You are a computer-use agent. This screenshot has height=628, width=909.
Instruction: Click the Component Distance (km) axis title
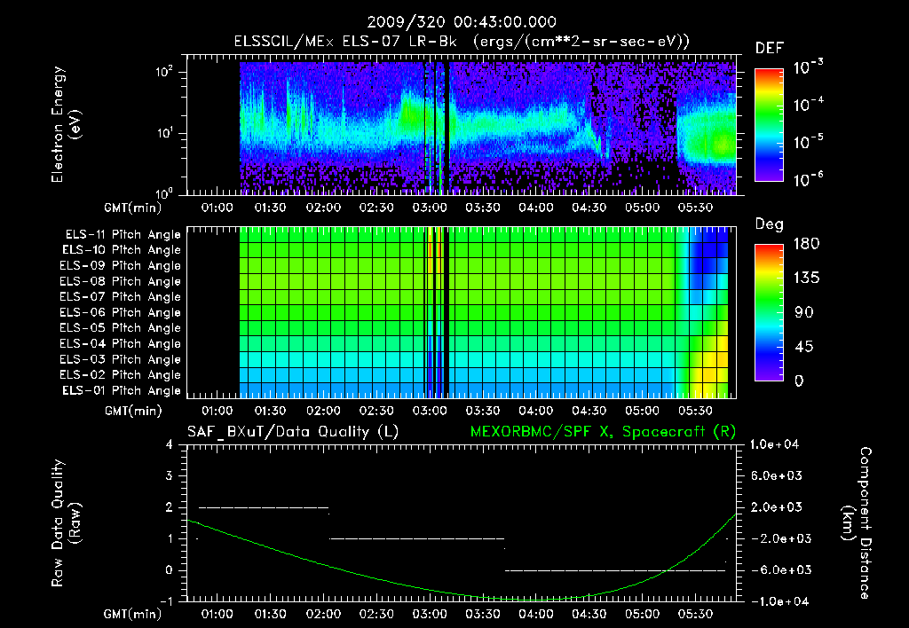click(857, 523)
